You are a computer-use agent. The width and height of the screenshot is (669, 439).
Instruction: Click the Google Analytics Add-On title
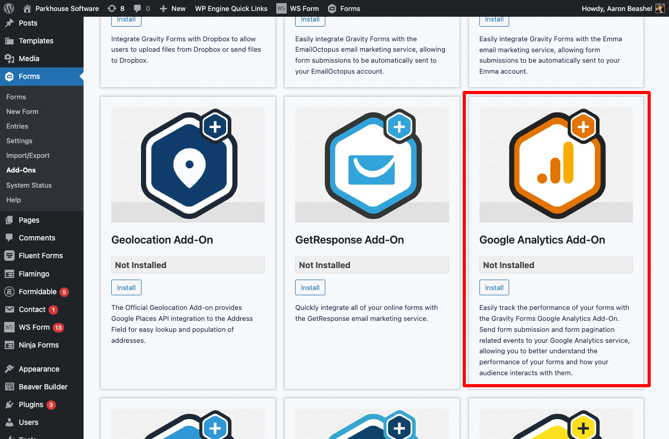click(x=542, y=240)
